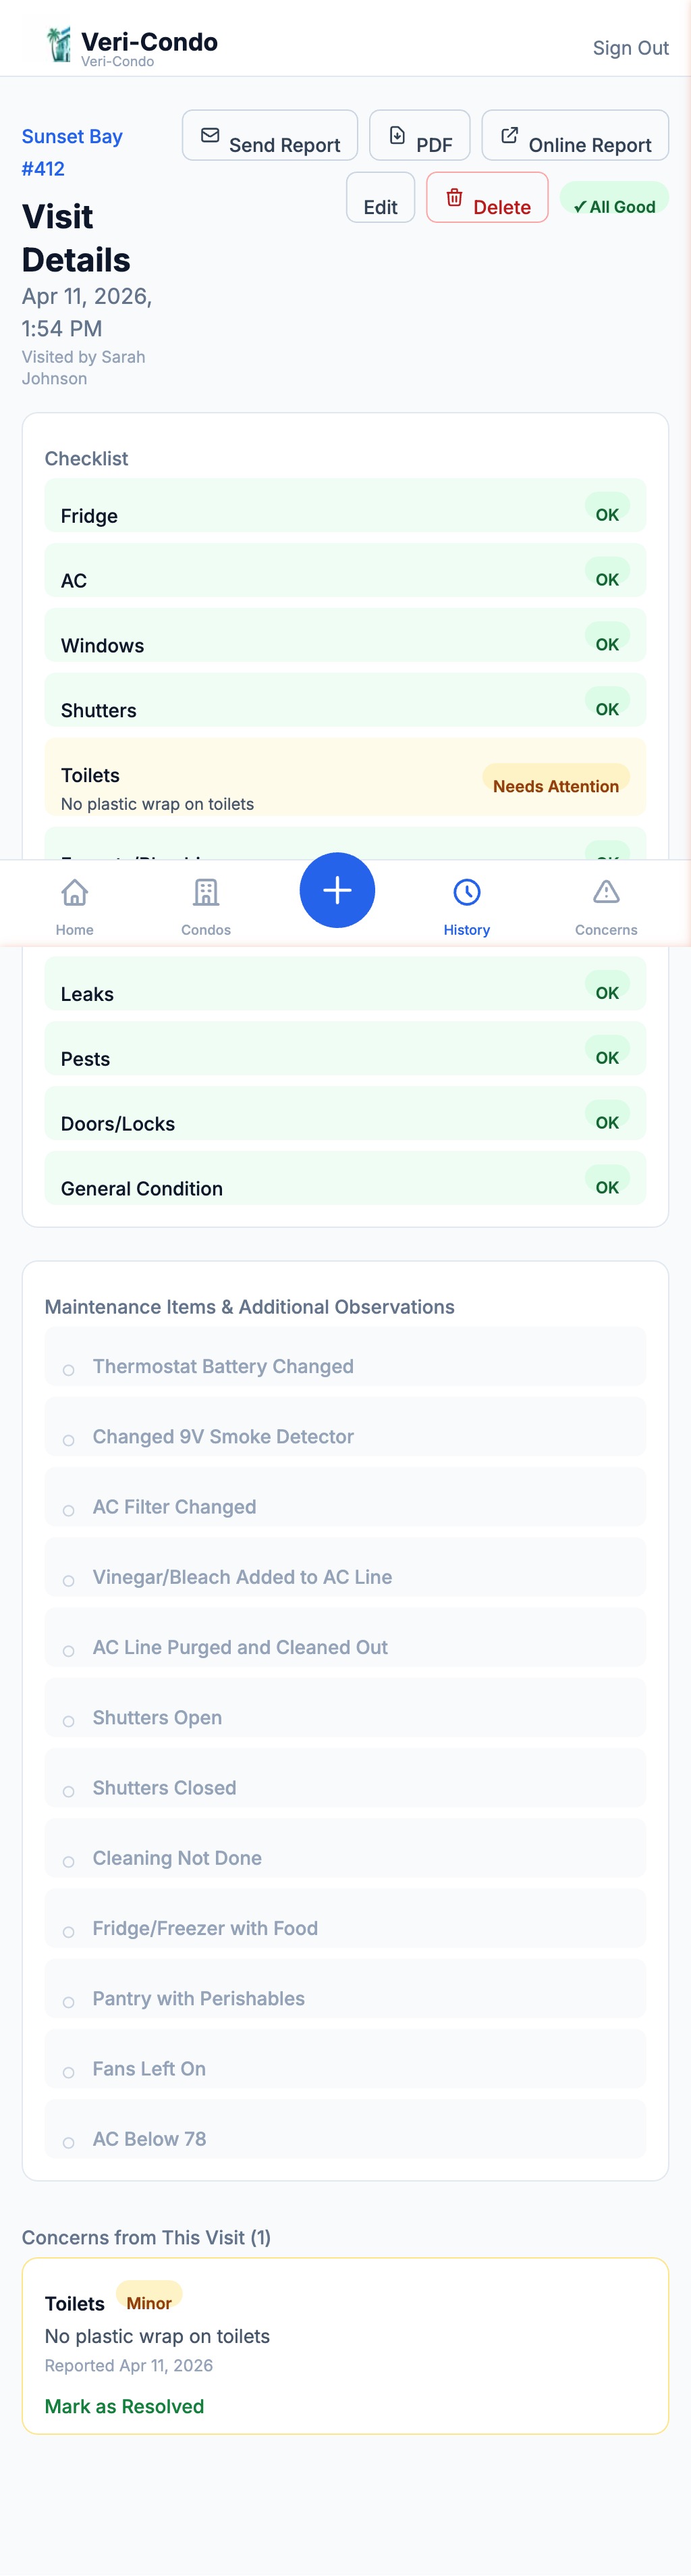Check the AC Filter Changed observation
The width and height of the screenshot is (691, 2576).
69,1510
